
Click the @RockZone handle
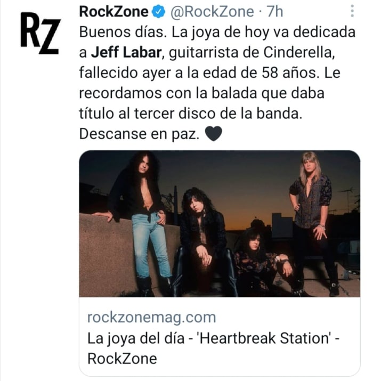pos(212,12)
